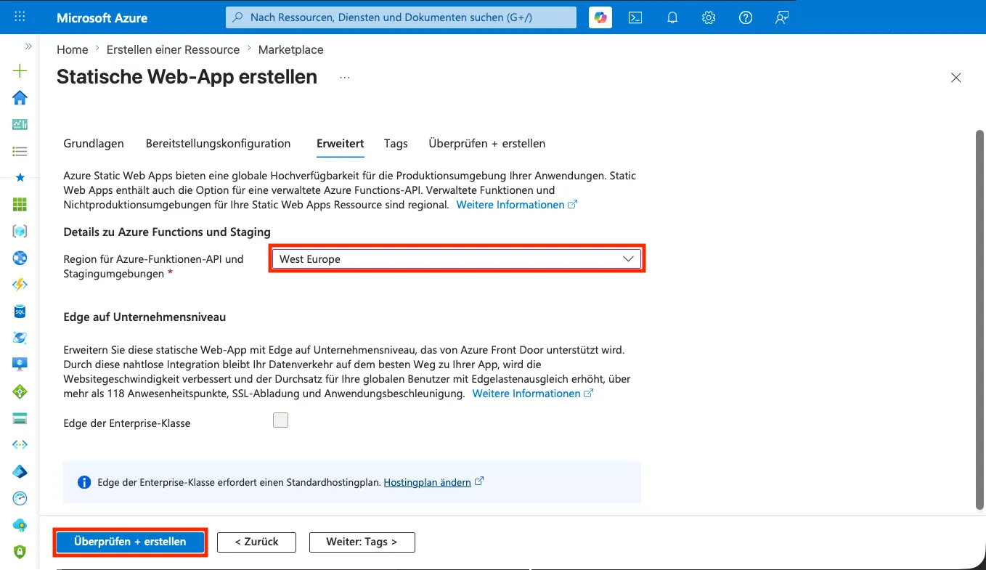Open Resource groups cube icon
The image size is (986, 570).
click(x=20, y=231)
